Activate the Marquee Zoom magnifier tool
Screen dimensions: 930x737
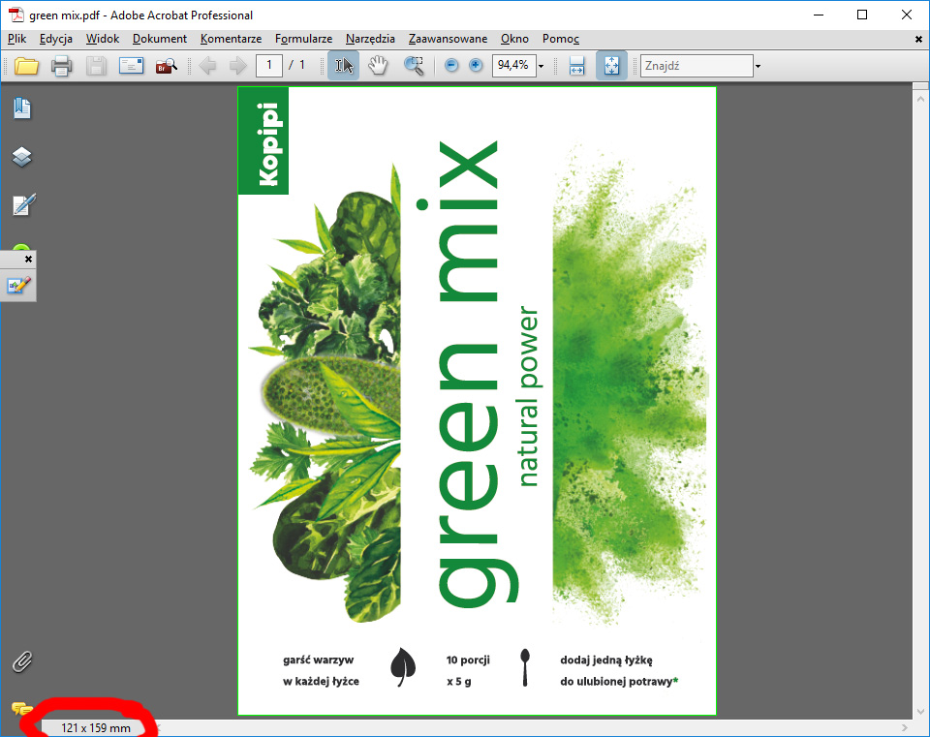[414, 66]
